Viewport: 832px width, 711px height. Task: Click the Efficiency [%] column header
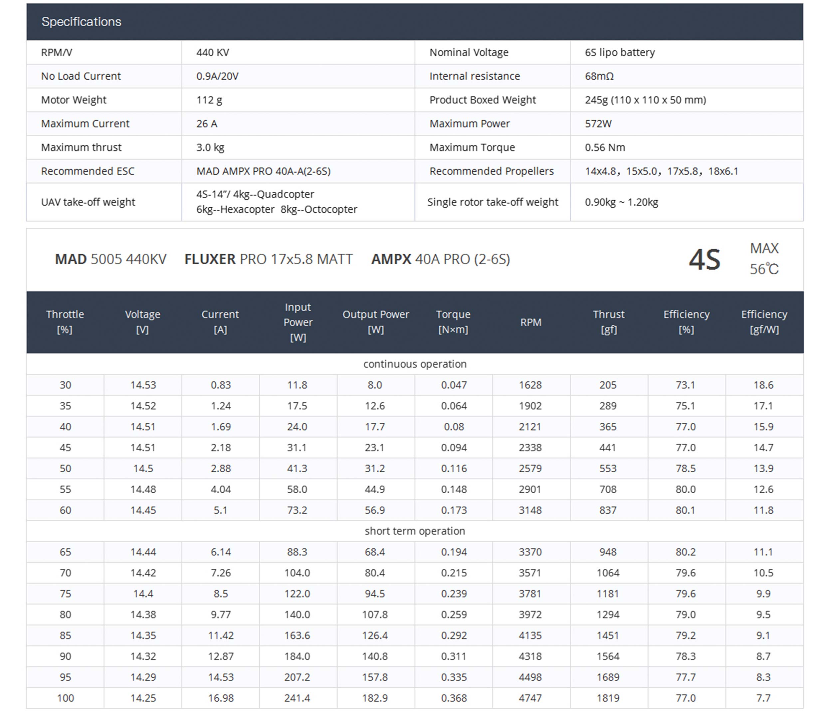[x=686, y=322]
